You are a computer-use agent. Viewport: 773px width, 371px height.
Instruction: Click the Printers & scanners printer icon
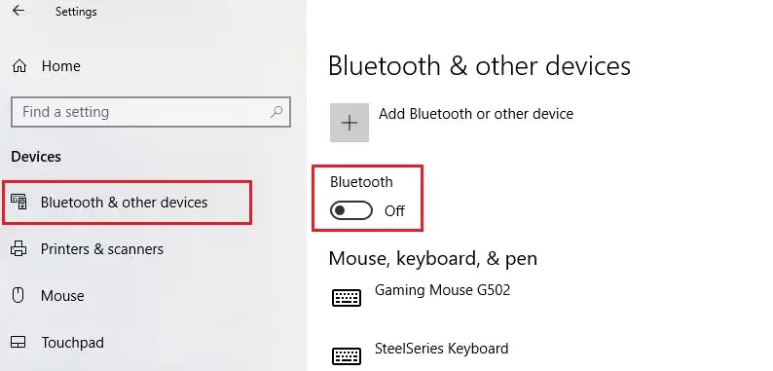click(18, 248)
